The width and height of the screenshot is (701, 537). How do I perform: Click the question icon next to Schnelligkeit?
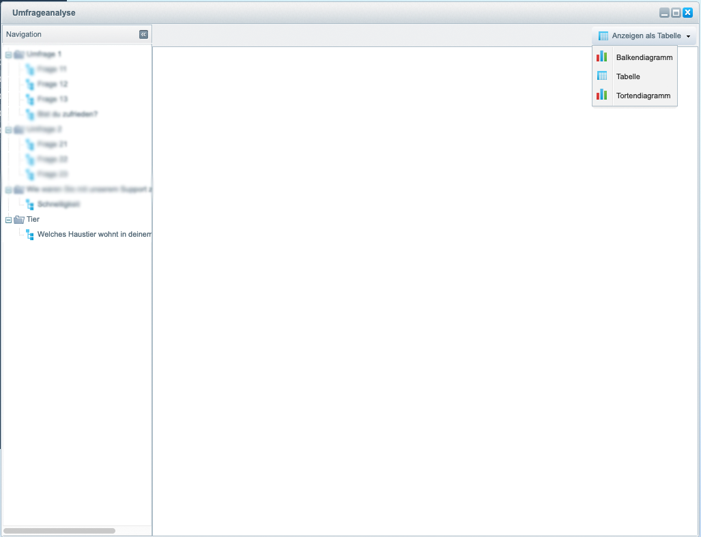click(x=29, y=205)
